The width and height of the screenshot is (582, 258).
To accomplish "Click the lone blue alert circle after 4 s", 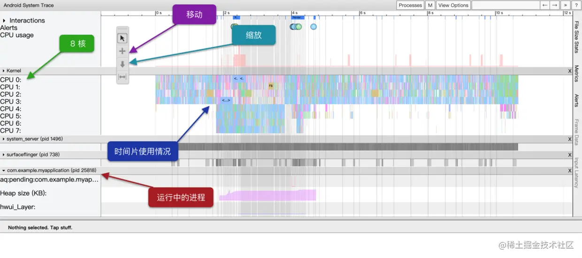I will coord(314,27).
